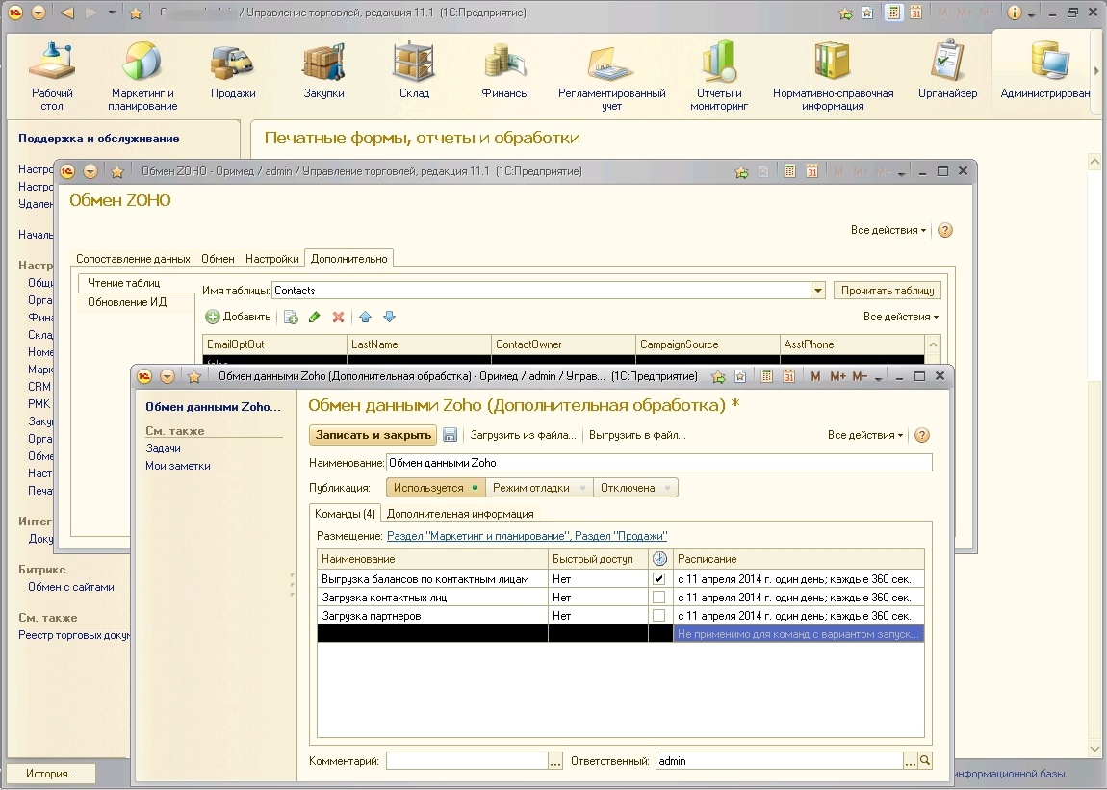The width and height of the screenshot is (1107, 790).
Task: Expand navigation history dropdown next to forward arrow
Action: [x=113, y=13]
